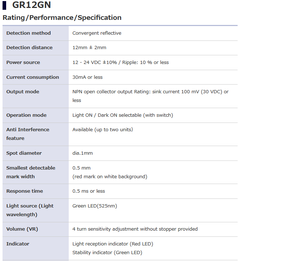Viewport: 285px width, 261px height.
Task: Click the Operation mode label
Action: pyautogui.click(x=26, y=115)
